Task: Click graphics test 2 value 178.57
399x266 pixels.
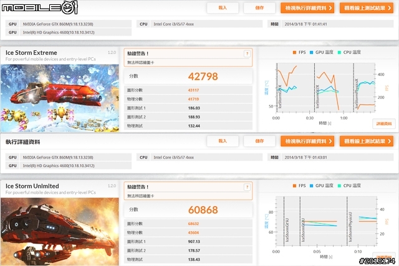Action: click(x=194, y=250)
